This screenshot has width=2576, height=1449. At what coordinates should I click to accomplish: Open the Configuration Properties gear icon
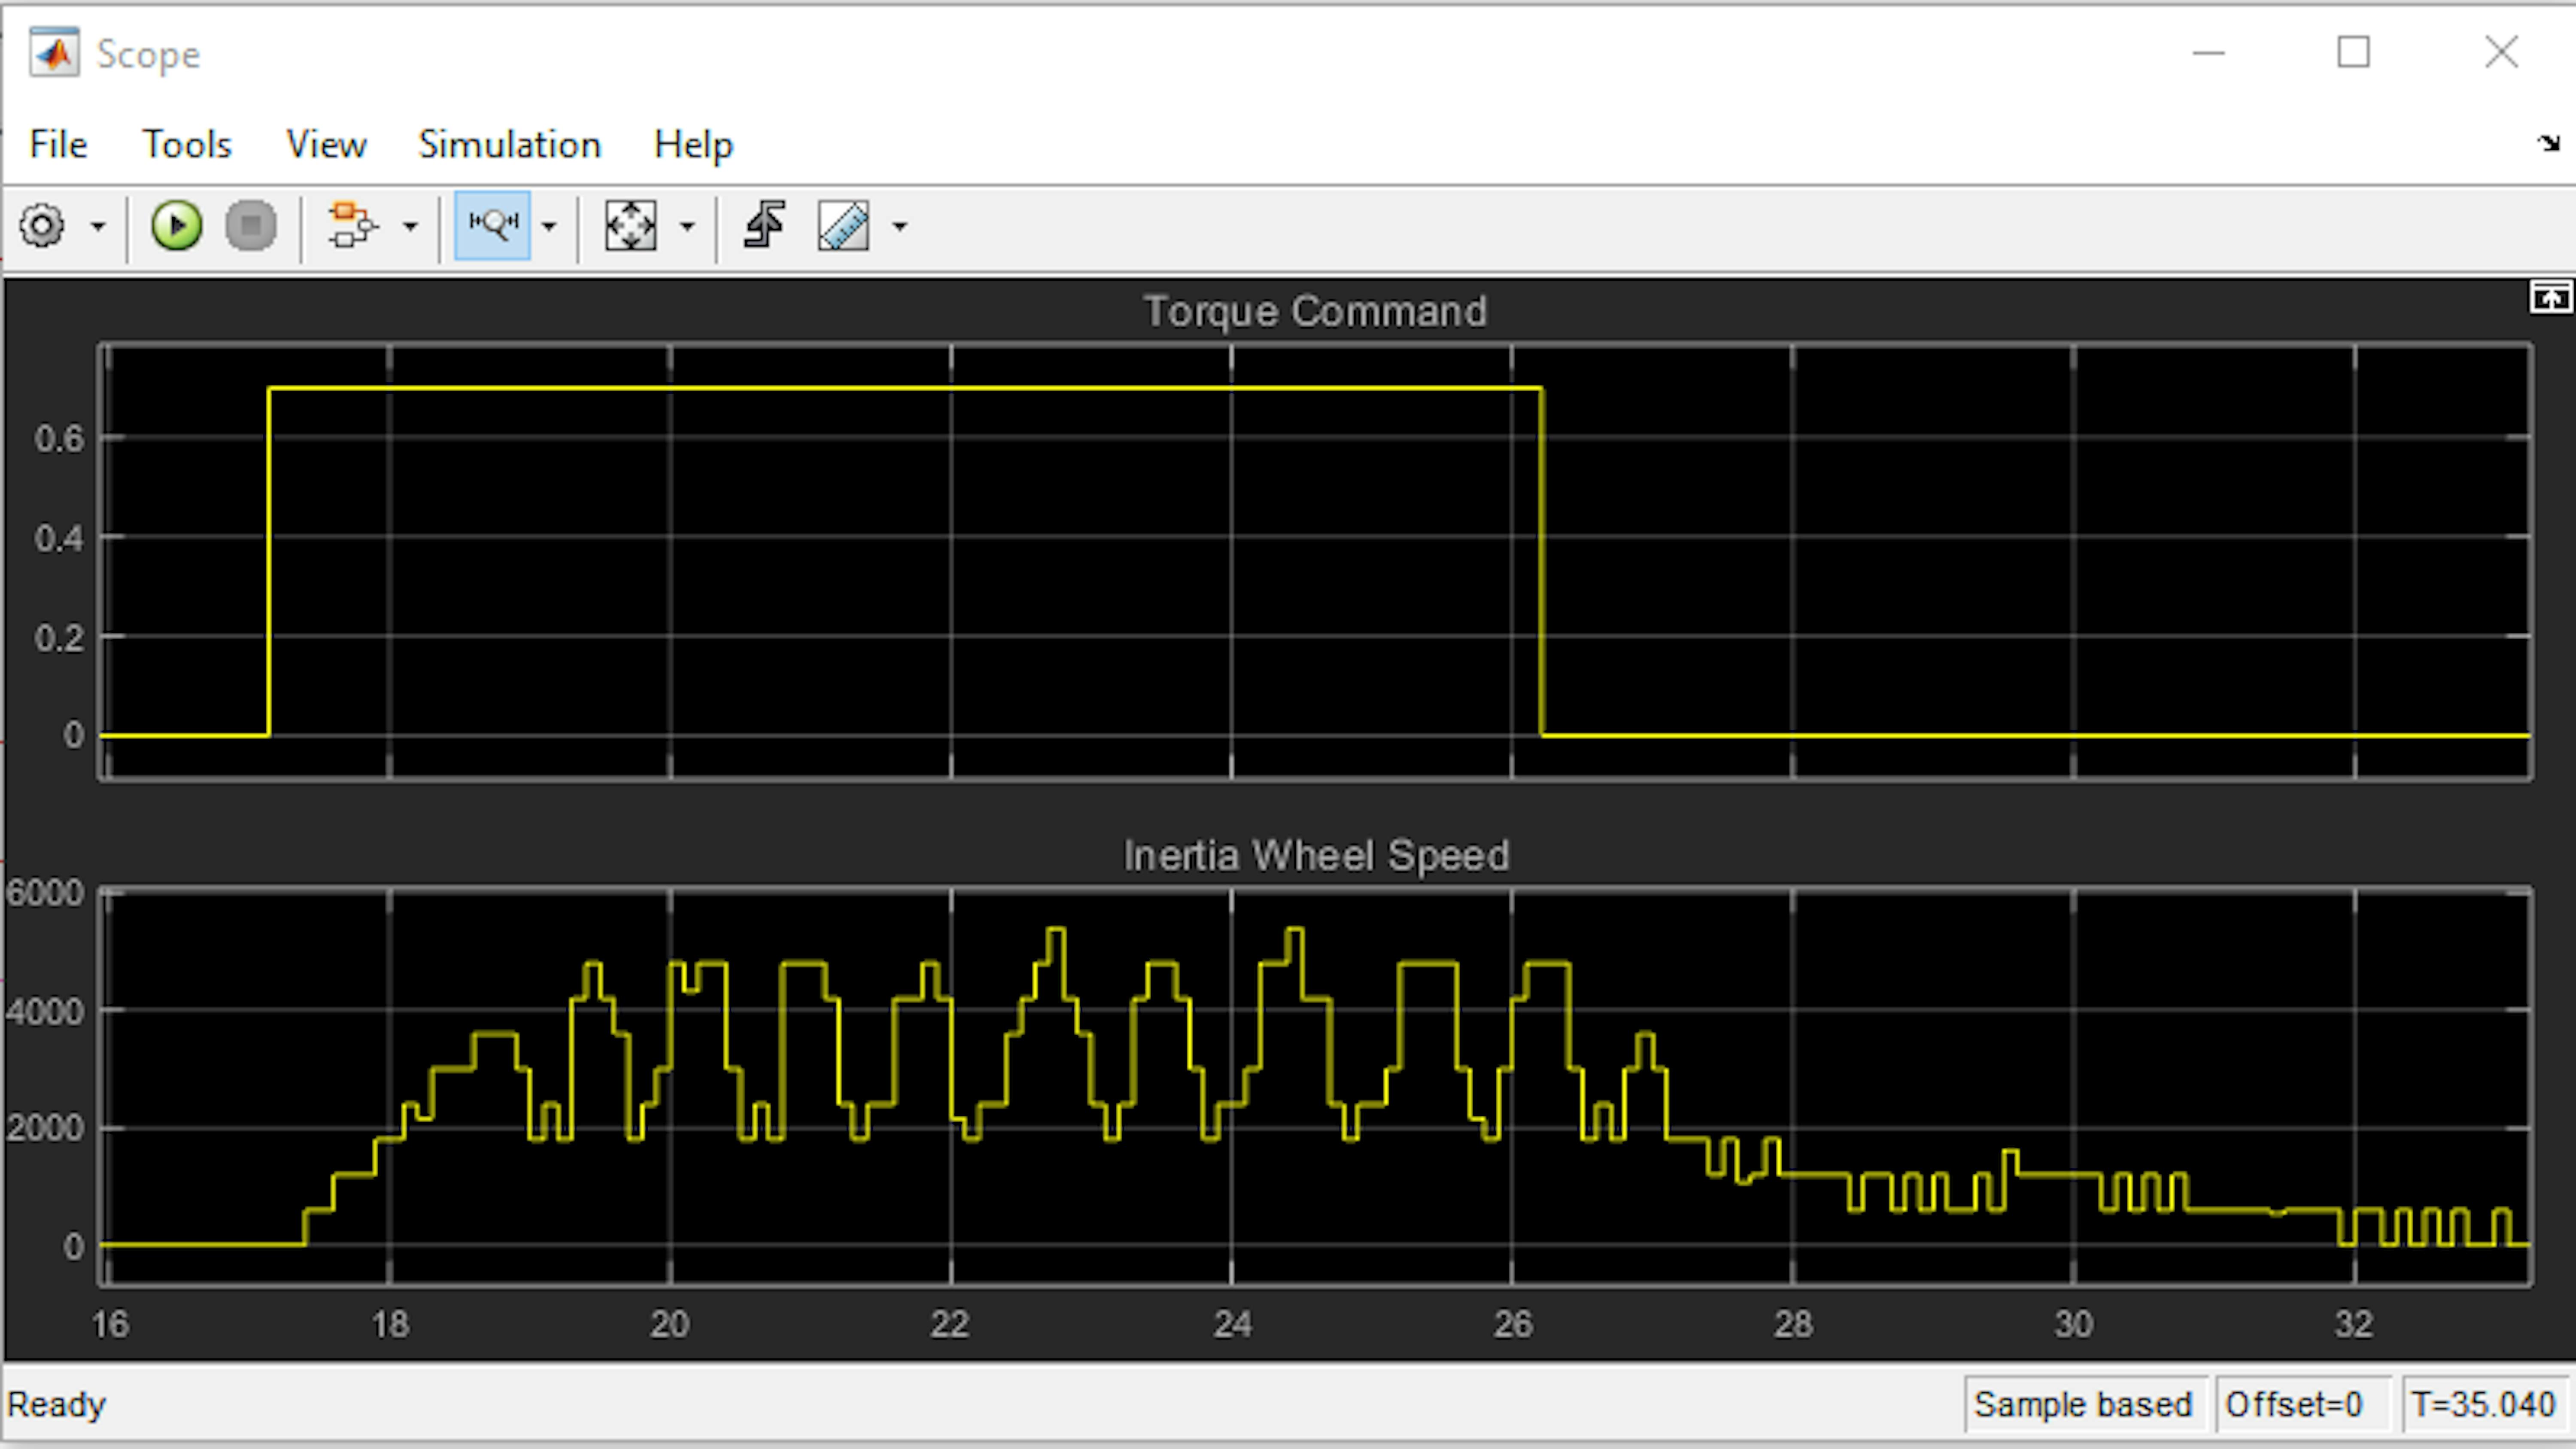[x=43, y=226]
